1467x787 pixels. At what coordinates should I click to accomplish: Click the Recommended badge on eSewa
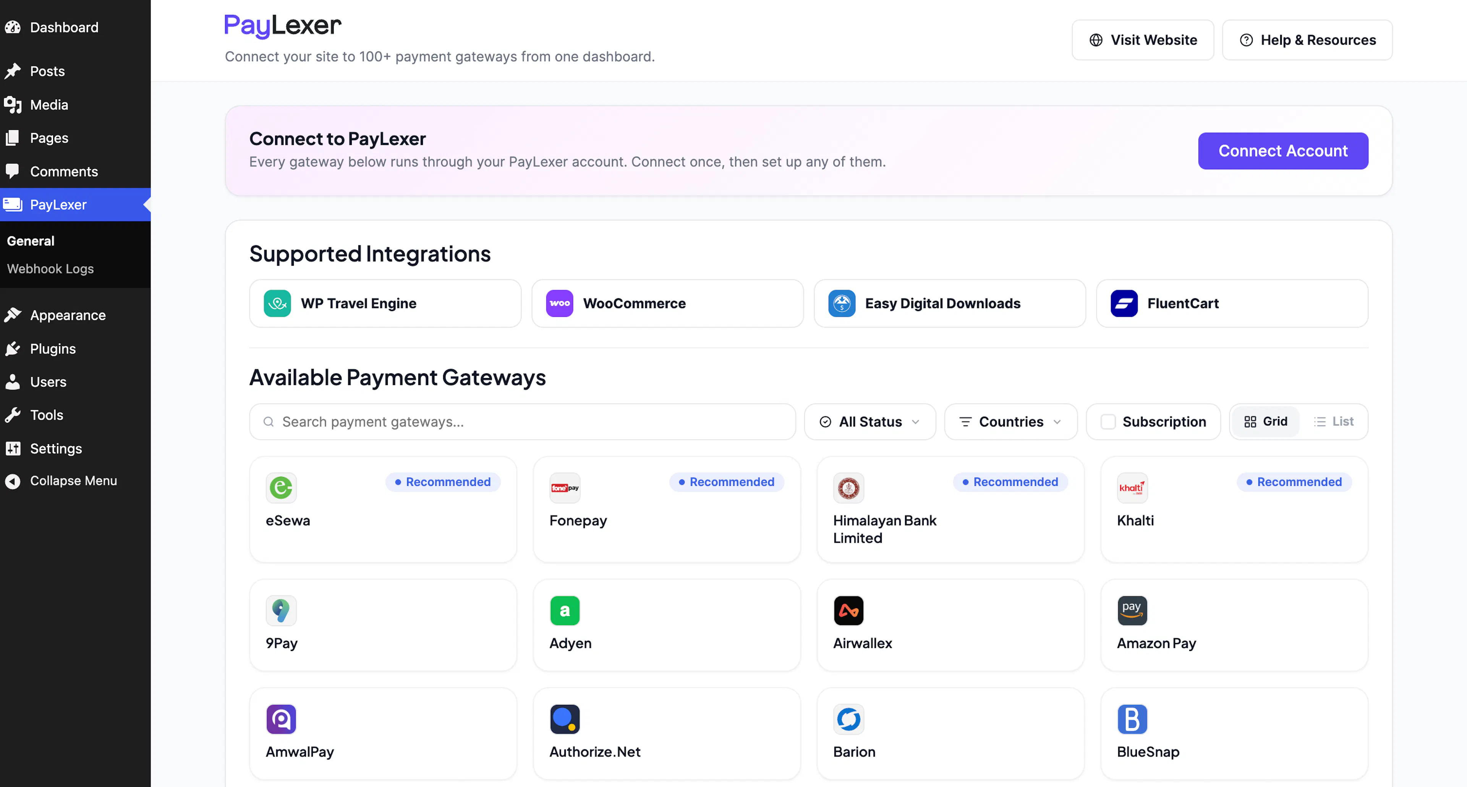[442, 482]
